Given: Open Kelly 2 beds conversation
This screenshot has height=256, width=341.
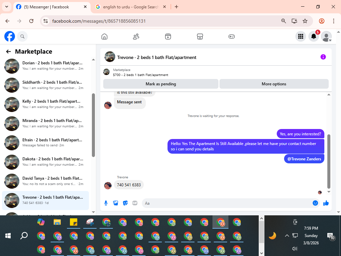Looking at the screenshot, I should 46,104.
